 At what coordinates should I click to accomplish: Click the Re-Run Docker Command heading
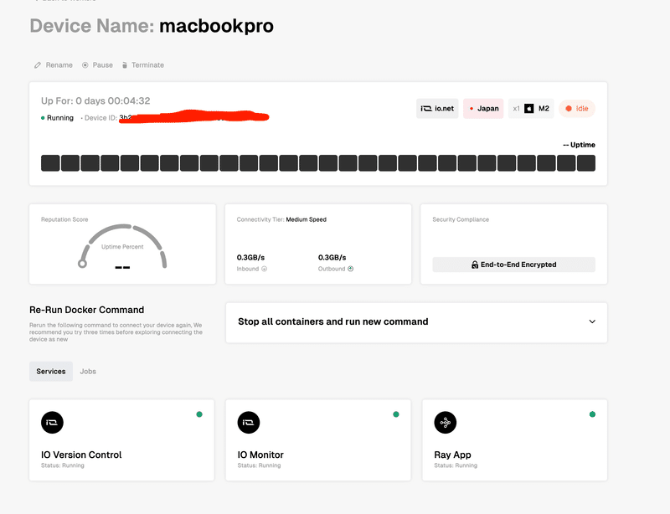click(x=87, y=310)
